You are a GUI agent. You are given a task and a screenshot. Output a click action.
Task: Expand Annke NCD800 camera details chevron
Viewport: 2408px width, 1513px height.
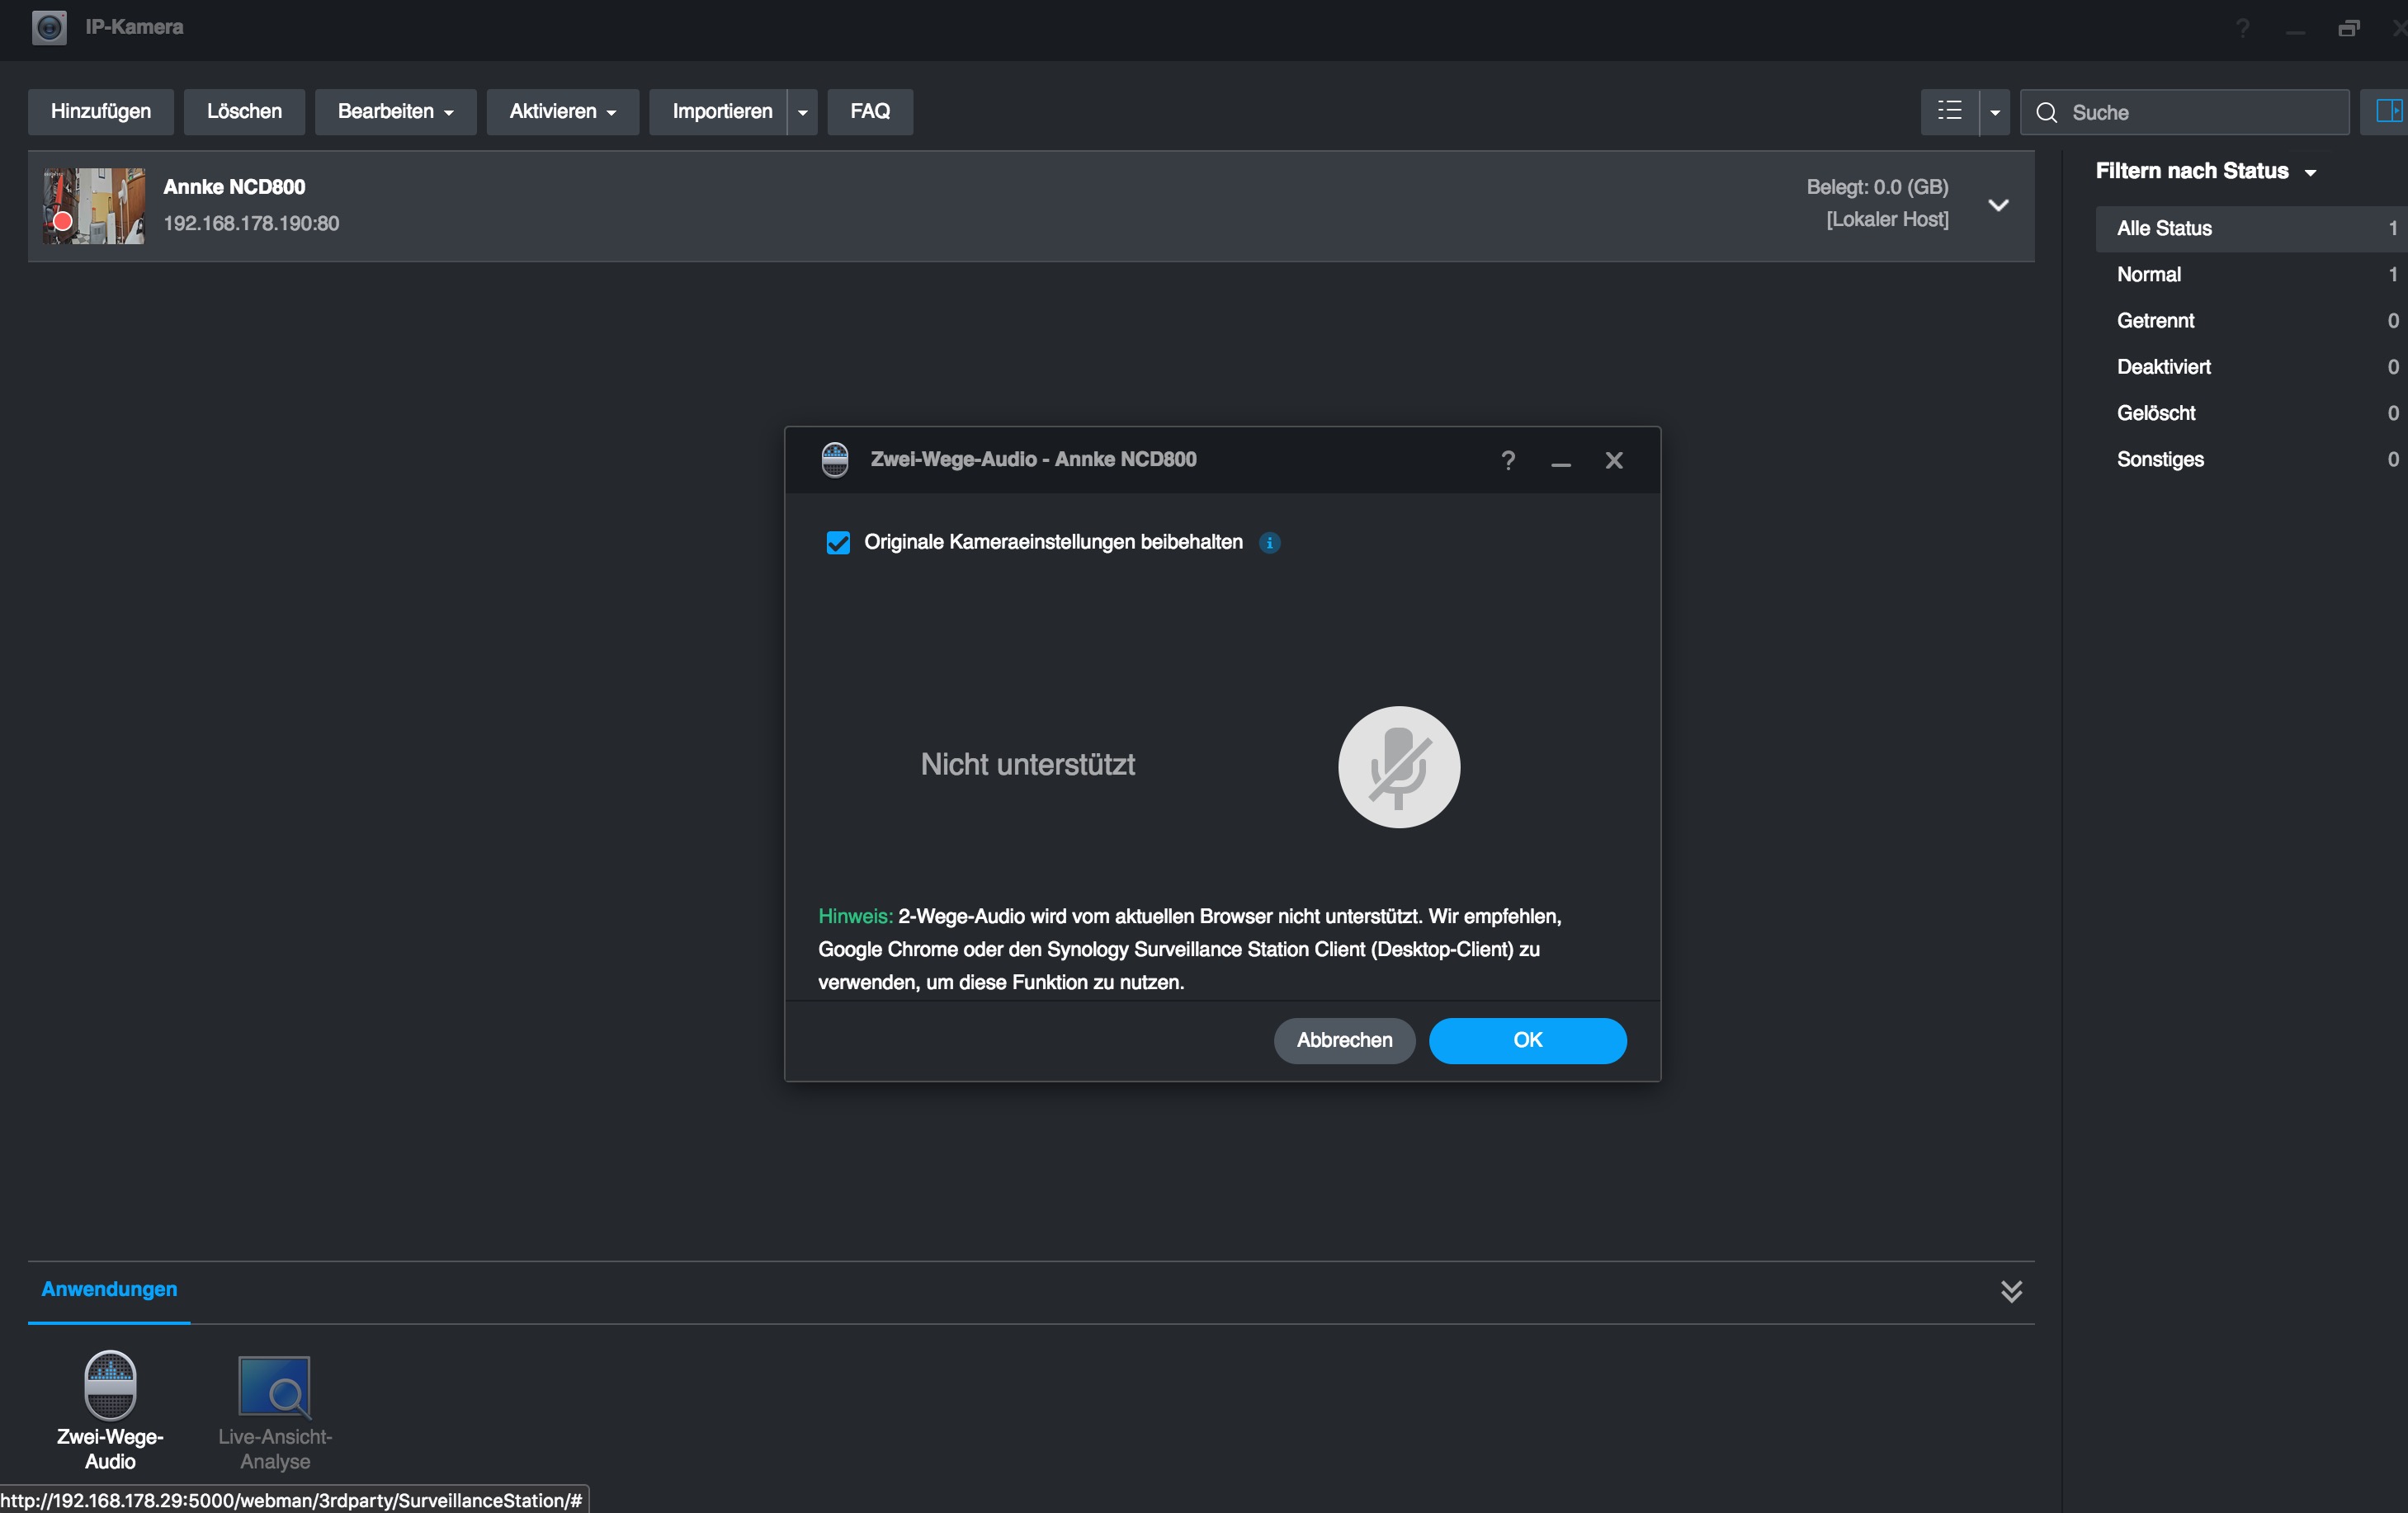1998,205
